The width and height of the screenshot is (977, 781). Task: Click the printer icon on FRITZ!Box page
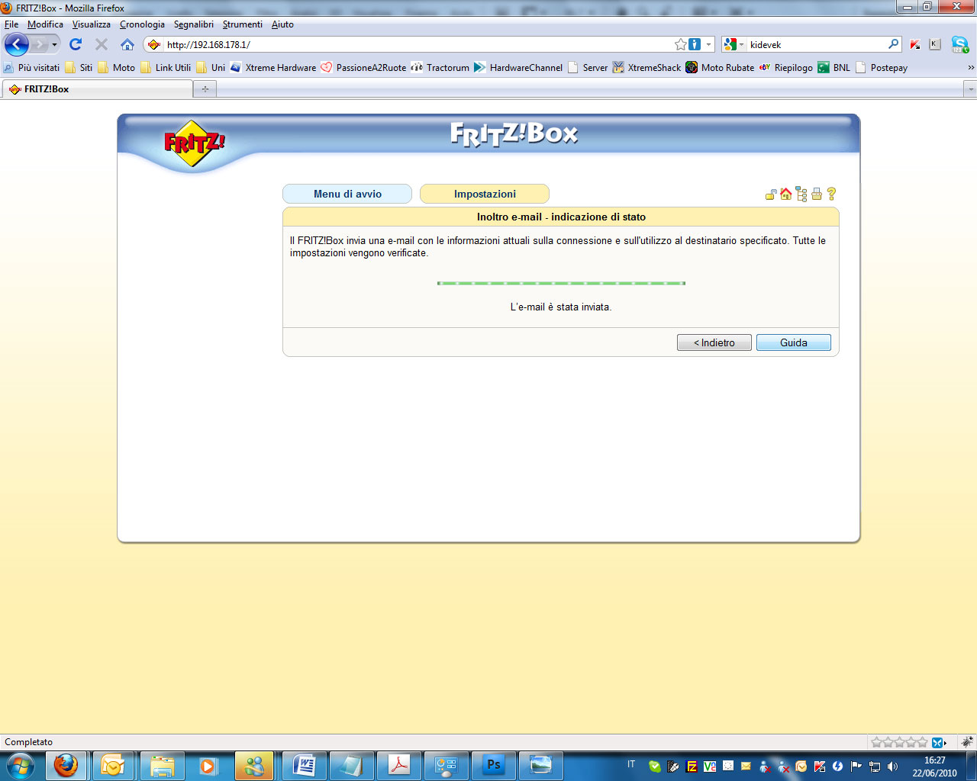pos(817,194)
